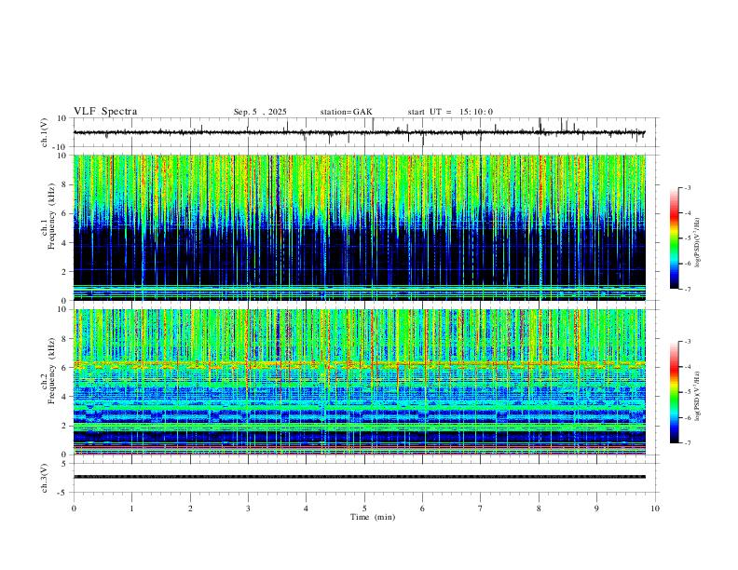Click the ch.1 color bar log(PSD) label
Image resolution: width=738 pixels, height=570 pixels.
click(x=698, y=242)
